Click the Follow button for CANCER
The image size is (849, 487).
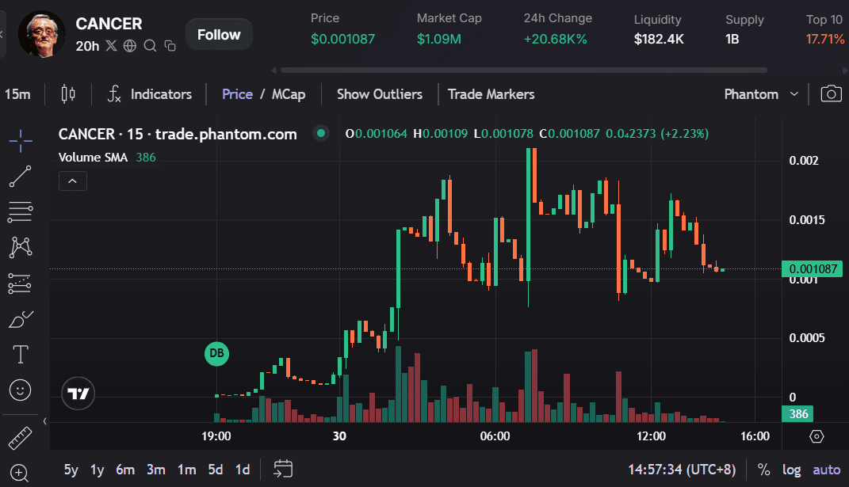[219, 34]
